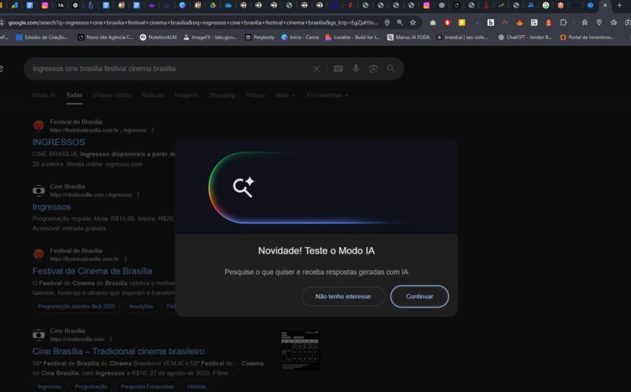This screenshot has height=392, width=631.
Task: Open Cine Brasília – Tradicional cinema brasileiro
Action: 118,352
